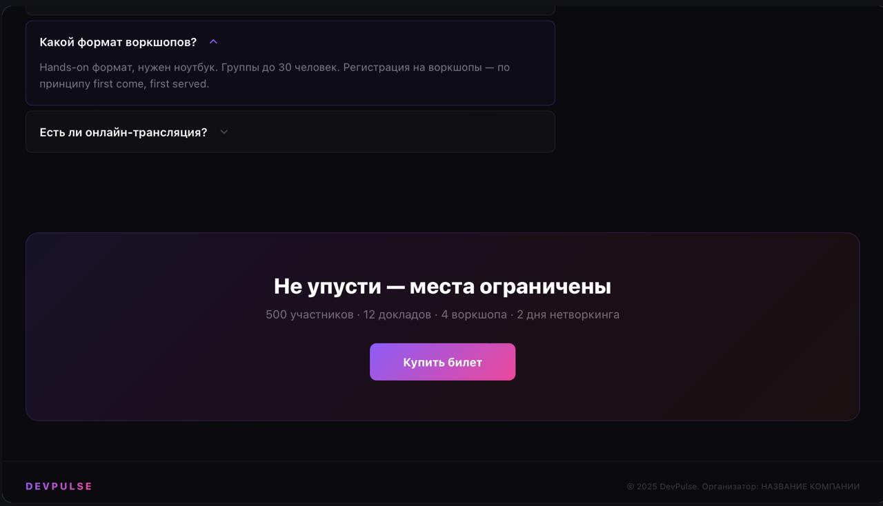The image size is (883, 506).
Task: Click the DEVPULSE footer logo
Action: (59, 487)
